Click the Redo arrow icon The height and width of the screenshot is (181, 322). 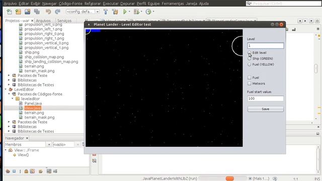57,12
